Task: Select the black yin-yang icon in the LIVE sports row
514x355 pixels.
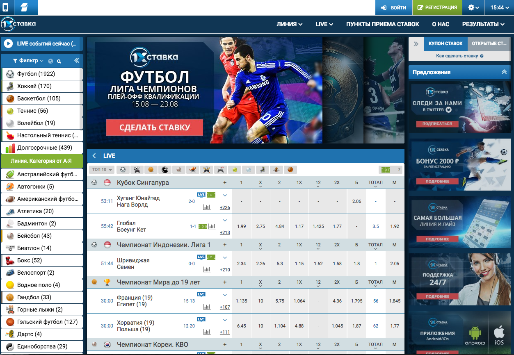Action: click(x=165, y=169)
